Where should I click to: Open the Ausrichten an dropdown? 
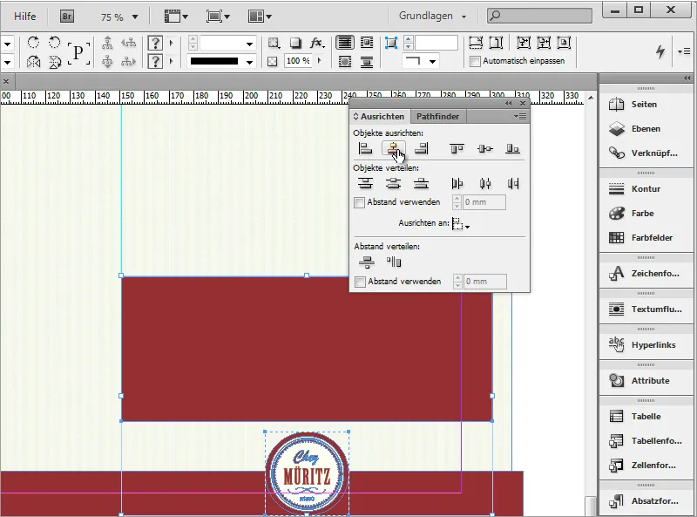point(461,223)
